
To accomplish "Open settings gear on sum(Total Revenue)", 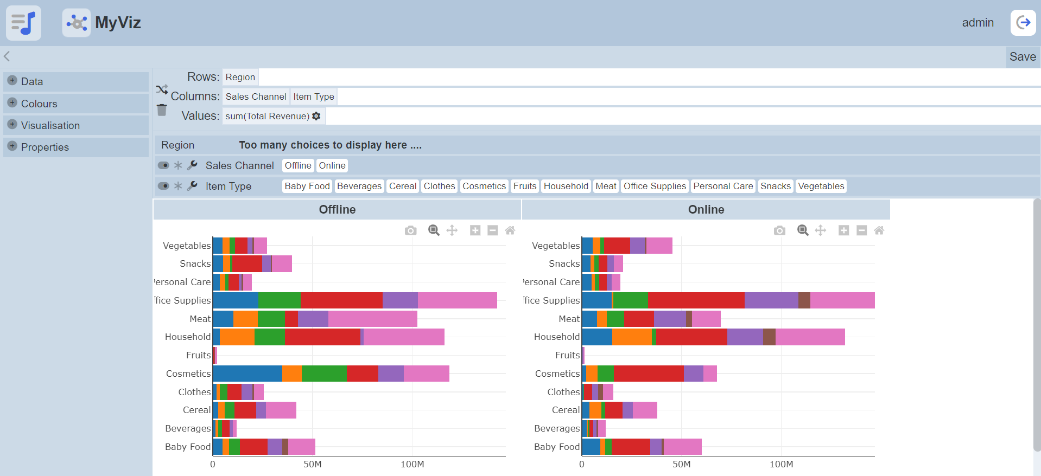I will coord(316,116).
